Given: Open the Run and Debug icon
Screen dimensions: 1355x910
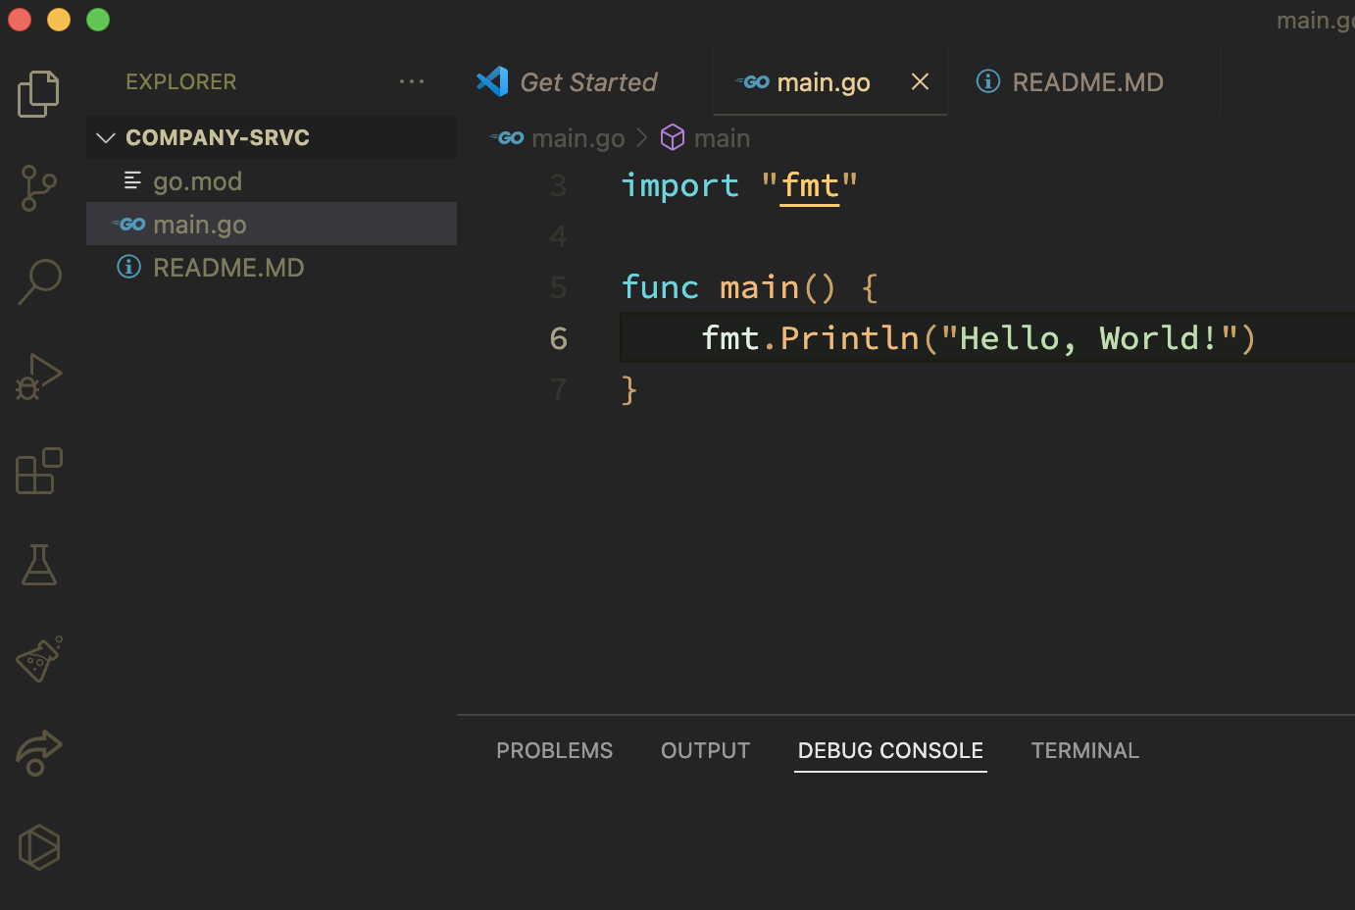Looking at the screenshot, I should [38, 376].
